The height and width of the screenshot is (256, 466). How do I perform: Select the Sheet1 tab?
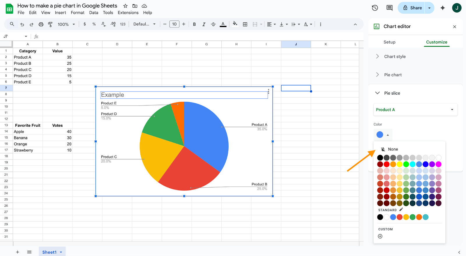coord(52,252)
